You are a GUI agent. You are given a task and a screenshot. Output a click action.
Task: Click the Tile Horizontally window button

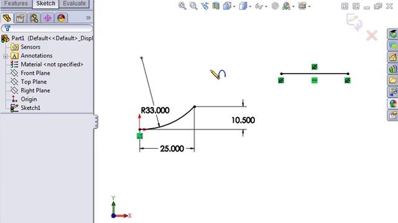[345, 6]
